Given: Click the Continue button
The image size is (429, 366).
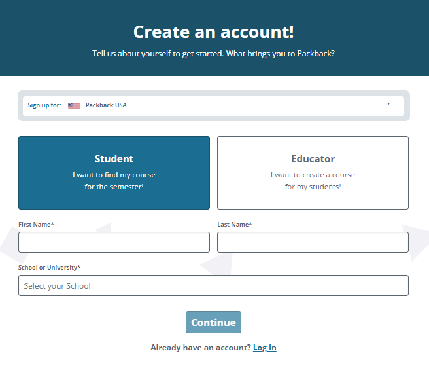Looking at the screenshot, I should click(x=213, y=322).
